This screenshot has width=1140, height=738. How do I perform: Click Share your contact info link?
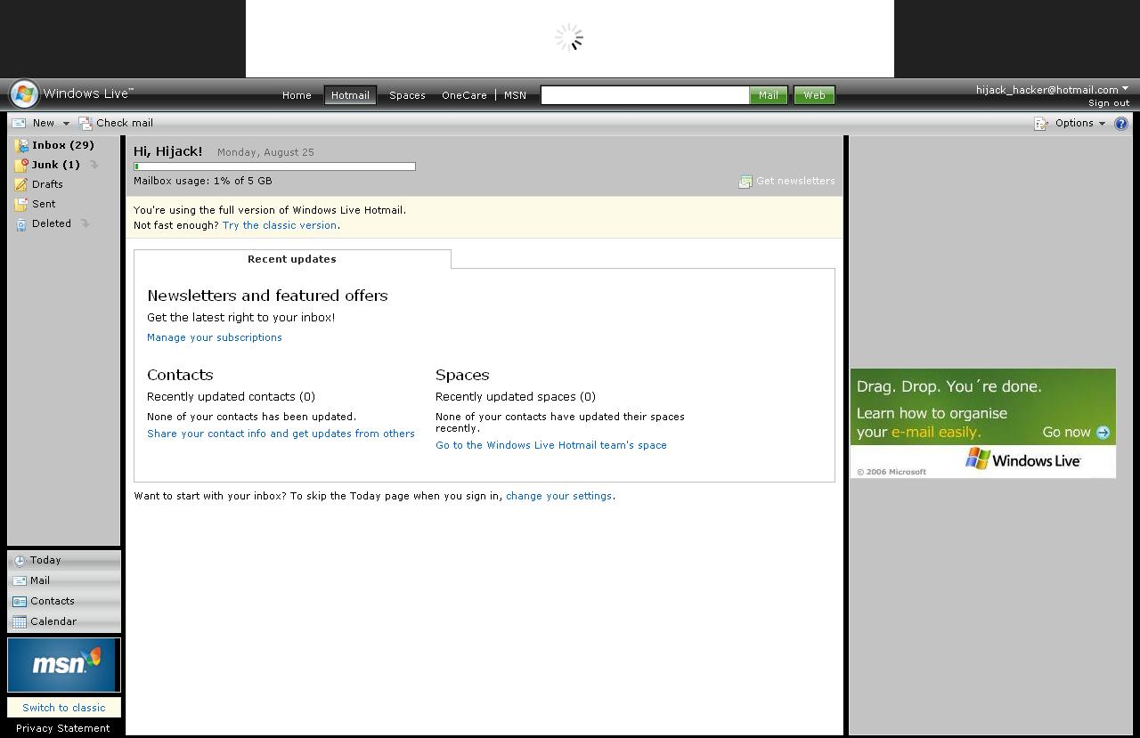(281, 434)
